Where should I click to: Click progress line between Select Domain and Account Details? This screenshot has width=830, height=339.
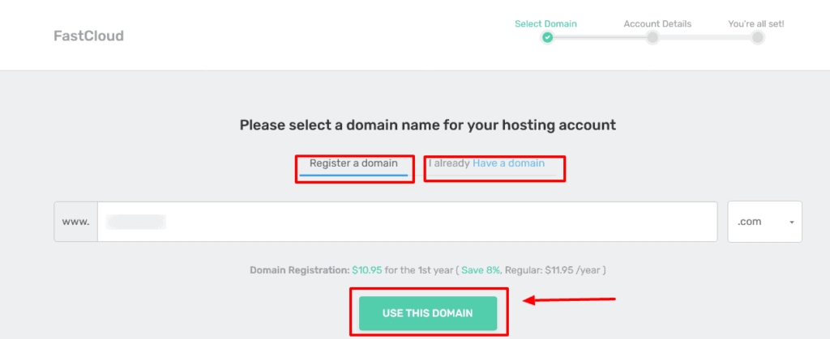pos(600,37)
